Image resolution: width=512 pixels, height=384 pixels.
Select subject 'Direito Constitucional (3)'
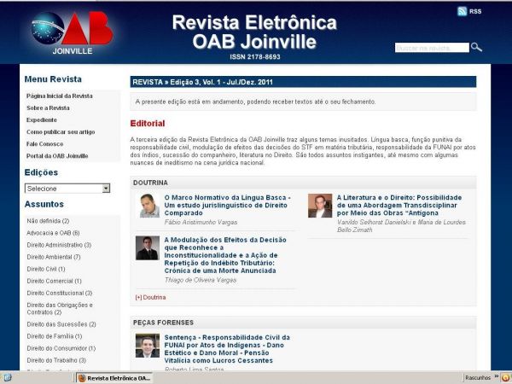pyautogui.click(x=60, y=294)
